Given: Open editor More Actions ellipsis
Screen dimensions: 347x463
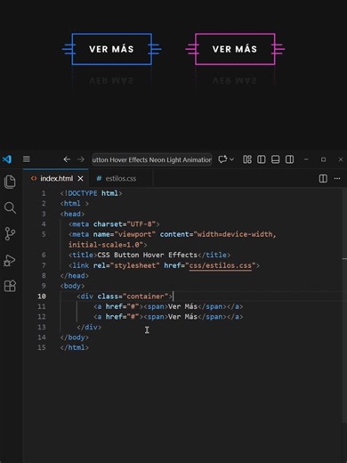Looking at the screenshot, I should [337, 178].
